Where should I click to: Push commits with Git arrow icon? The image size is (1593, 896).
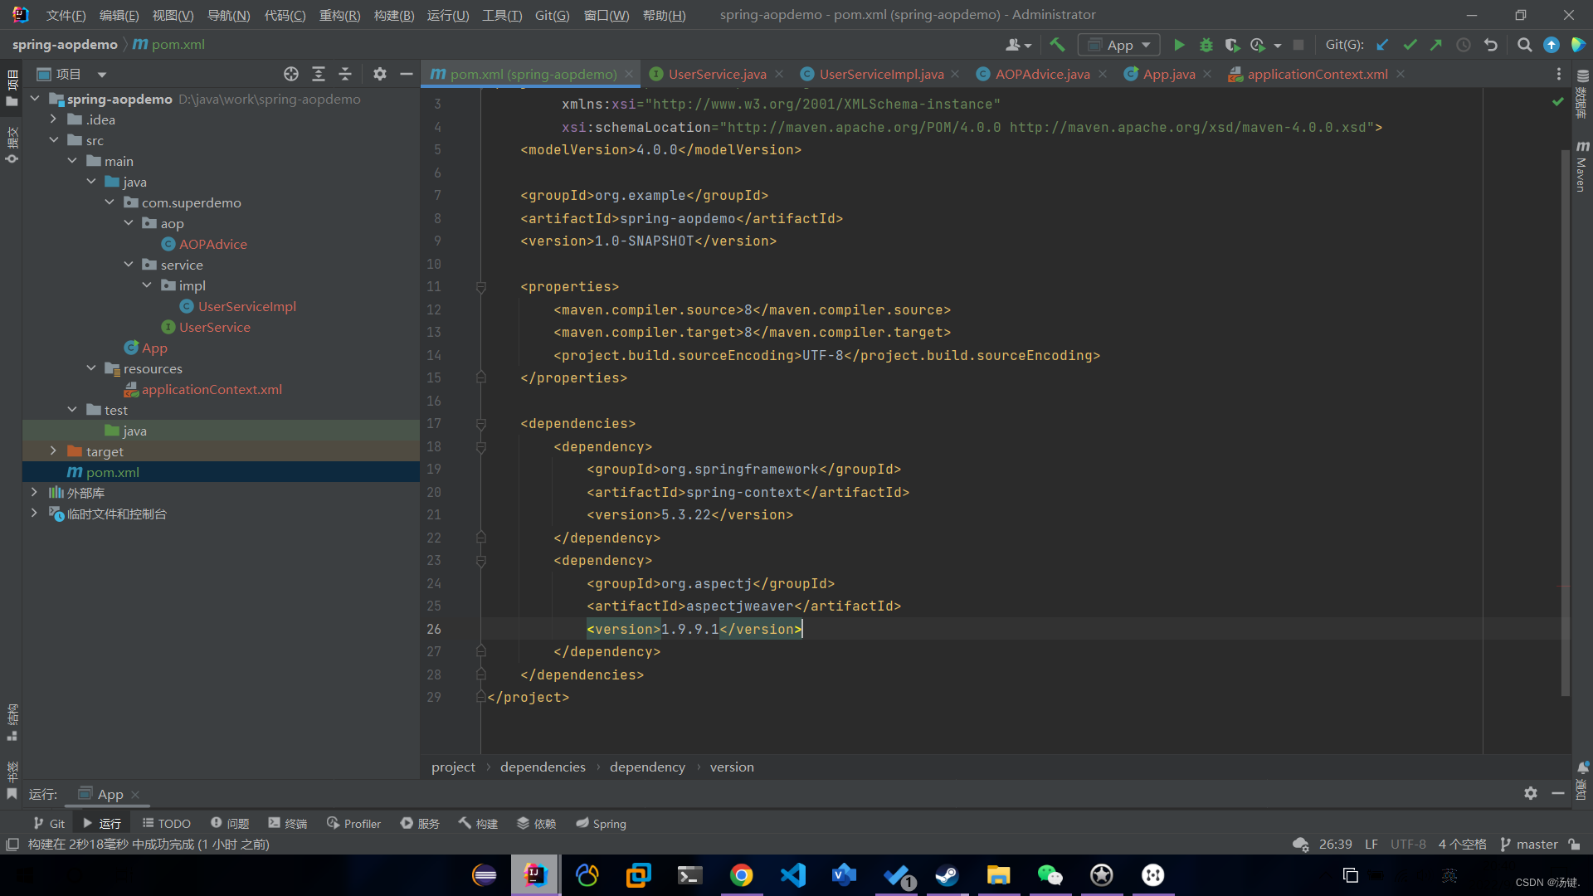click(x=1436, y=45)
